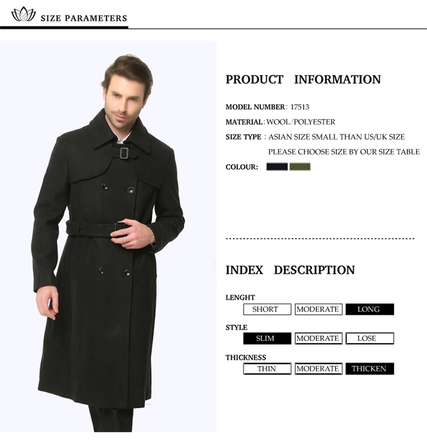
Task: Select SHORT under Lenght
Action: pyautogui.click(x=267, y=309)
